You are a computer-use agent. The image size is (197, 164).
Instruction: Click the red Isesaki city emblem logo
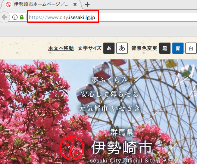pyautogui.click(x=72, y=148)
